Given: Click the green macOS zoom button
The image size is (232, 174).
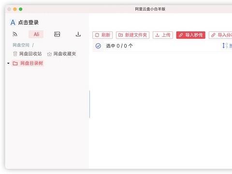Looking at the screenshot, I should click(x=21, y=9).
